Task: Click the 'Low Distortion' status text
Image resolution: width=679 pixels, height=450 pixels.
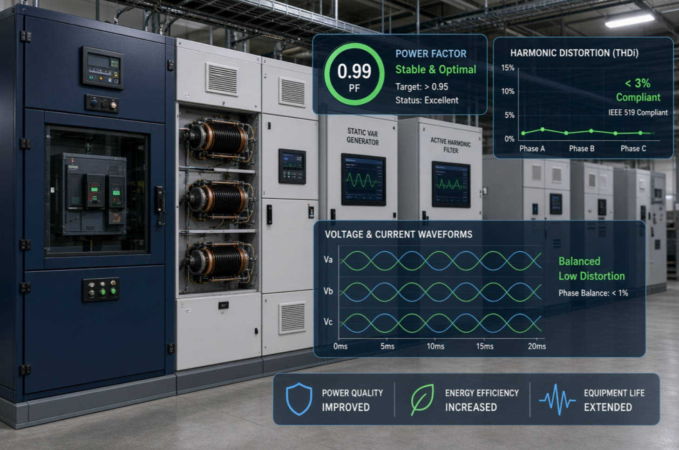Action: 591,276
